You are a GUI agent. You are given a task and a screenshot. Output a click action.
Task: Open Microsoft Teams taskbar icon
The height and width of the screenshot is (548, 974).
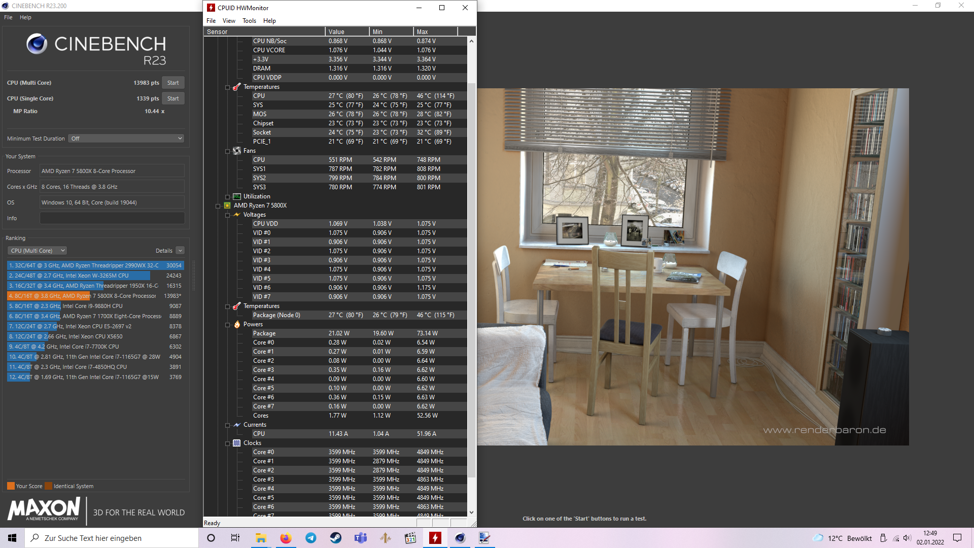pos(361,538)
